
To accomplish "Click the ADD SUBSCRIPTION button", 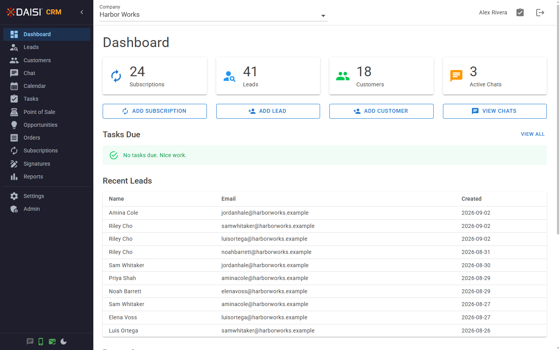I will 155,111.
